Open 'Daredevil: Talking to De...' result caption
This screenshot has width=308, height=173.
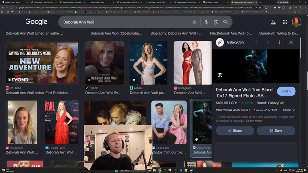coord(279,33)
